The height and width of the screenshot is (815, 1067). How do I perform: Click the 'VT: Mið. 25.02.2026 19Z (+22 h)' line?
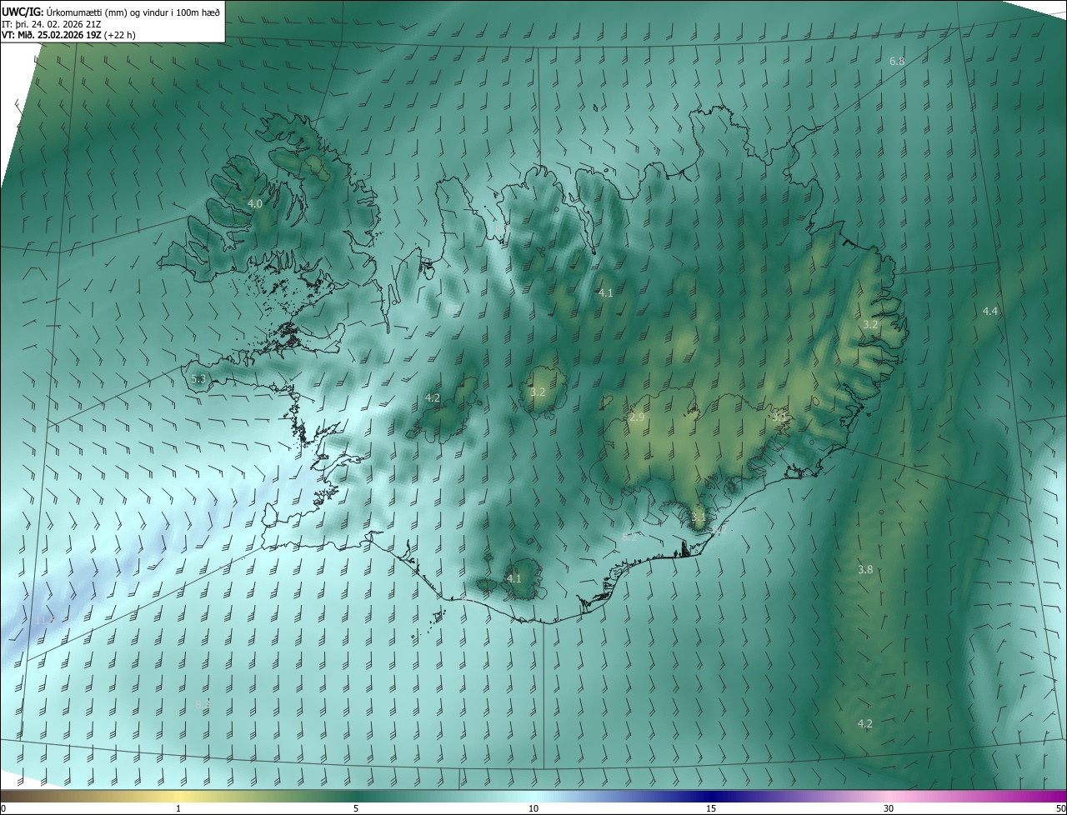pyautogui.click(x=68, y=35)
